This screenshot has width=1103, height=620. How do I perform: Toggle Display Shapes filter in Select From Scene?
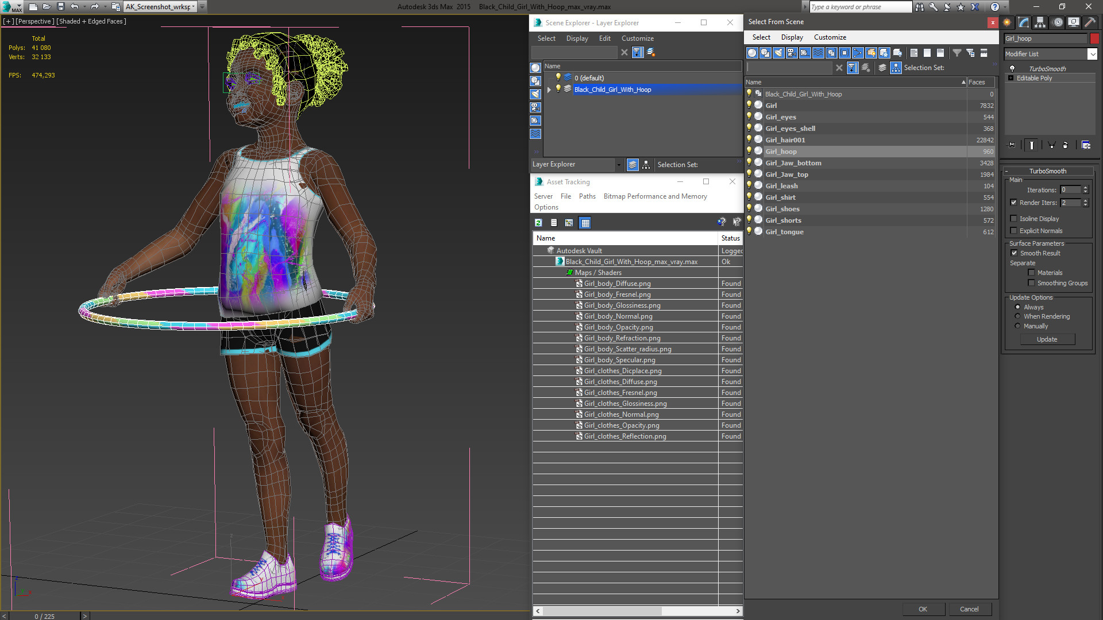pos(765,53)
